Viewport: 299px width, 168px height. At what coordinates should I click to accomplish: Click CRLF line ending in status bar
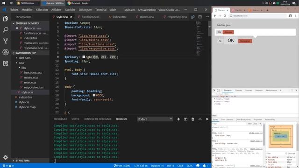(180, 166)
